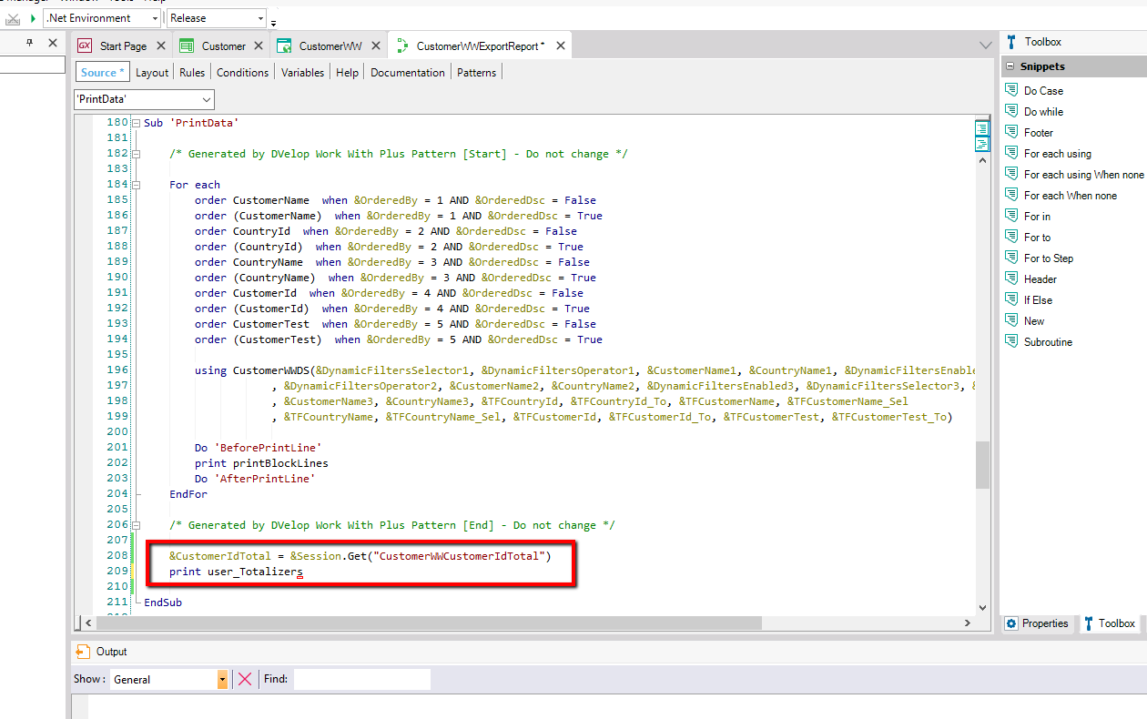Select For each using When none snippet

pos(1084,175)
